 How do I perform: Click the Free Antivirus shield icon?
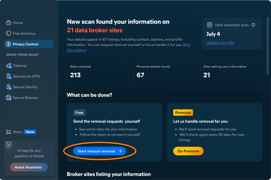coord(9,33)
